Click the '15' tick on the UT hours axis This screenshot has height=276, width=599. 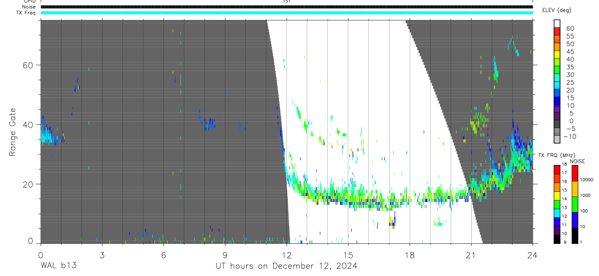(x=348, y=255)
